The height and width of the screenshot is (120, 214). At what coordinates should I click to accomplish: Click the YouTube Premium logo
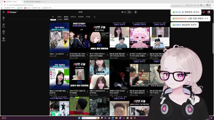click(x=12, y=12)
